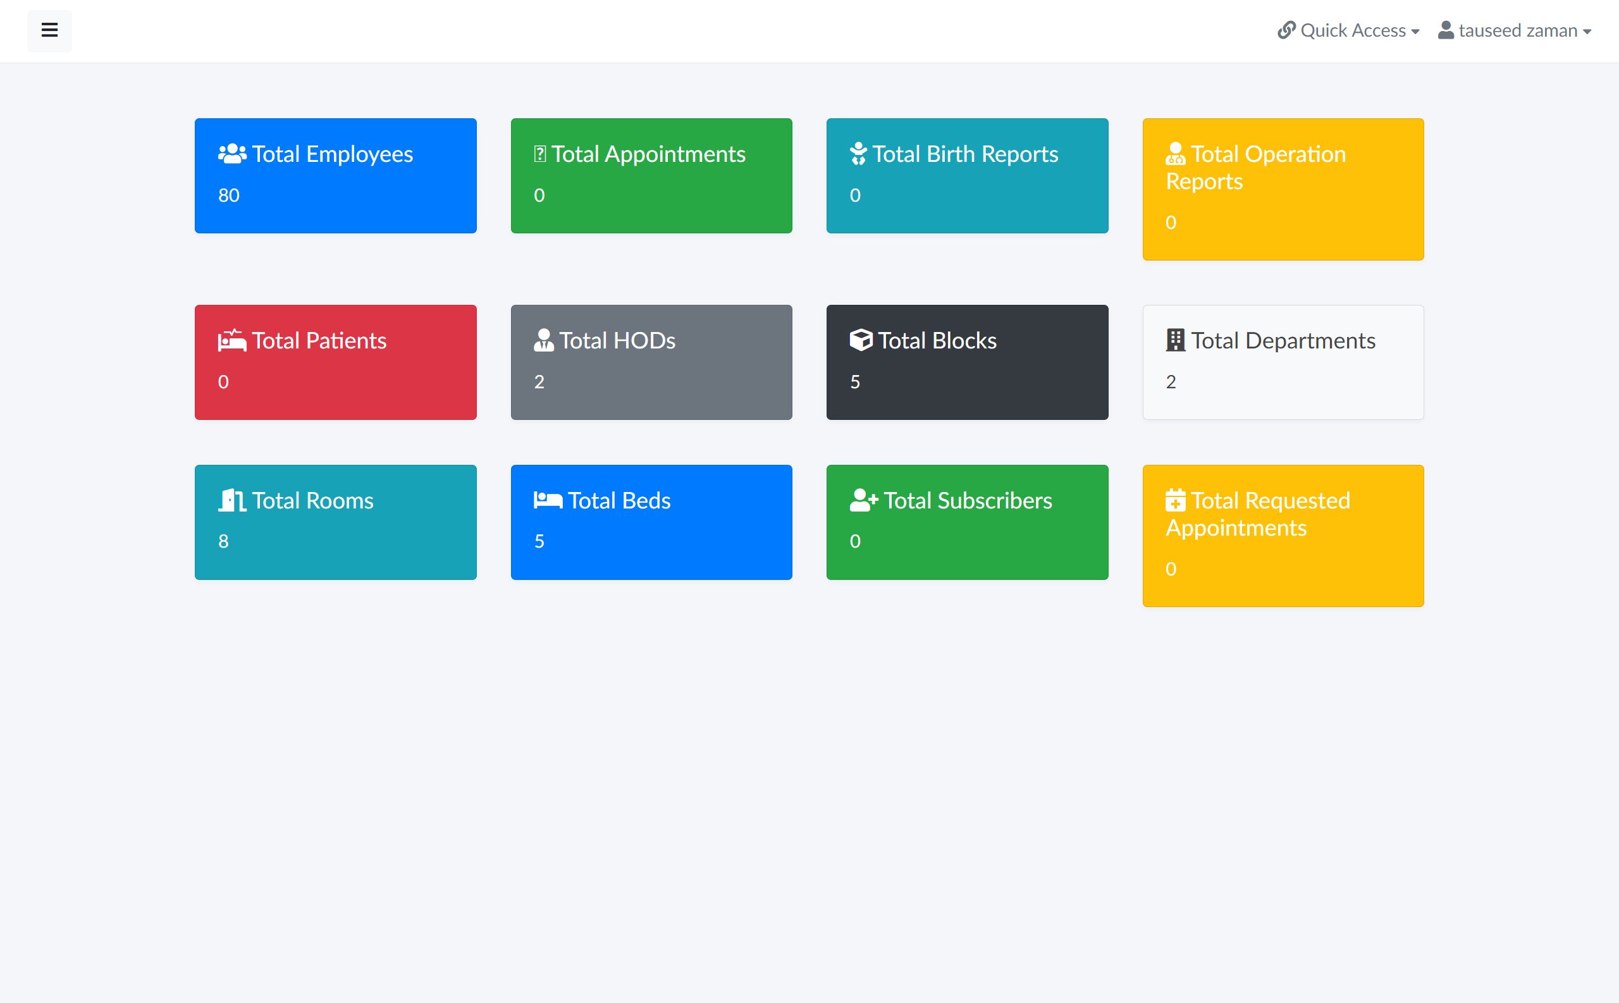This screenshot has width=1619, height=1003.
Task: Click the Total Patients bed icon
Action: point(232,340)
